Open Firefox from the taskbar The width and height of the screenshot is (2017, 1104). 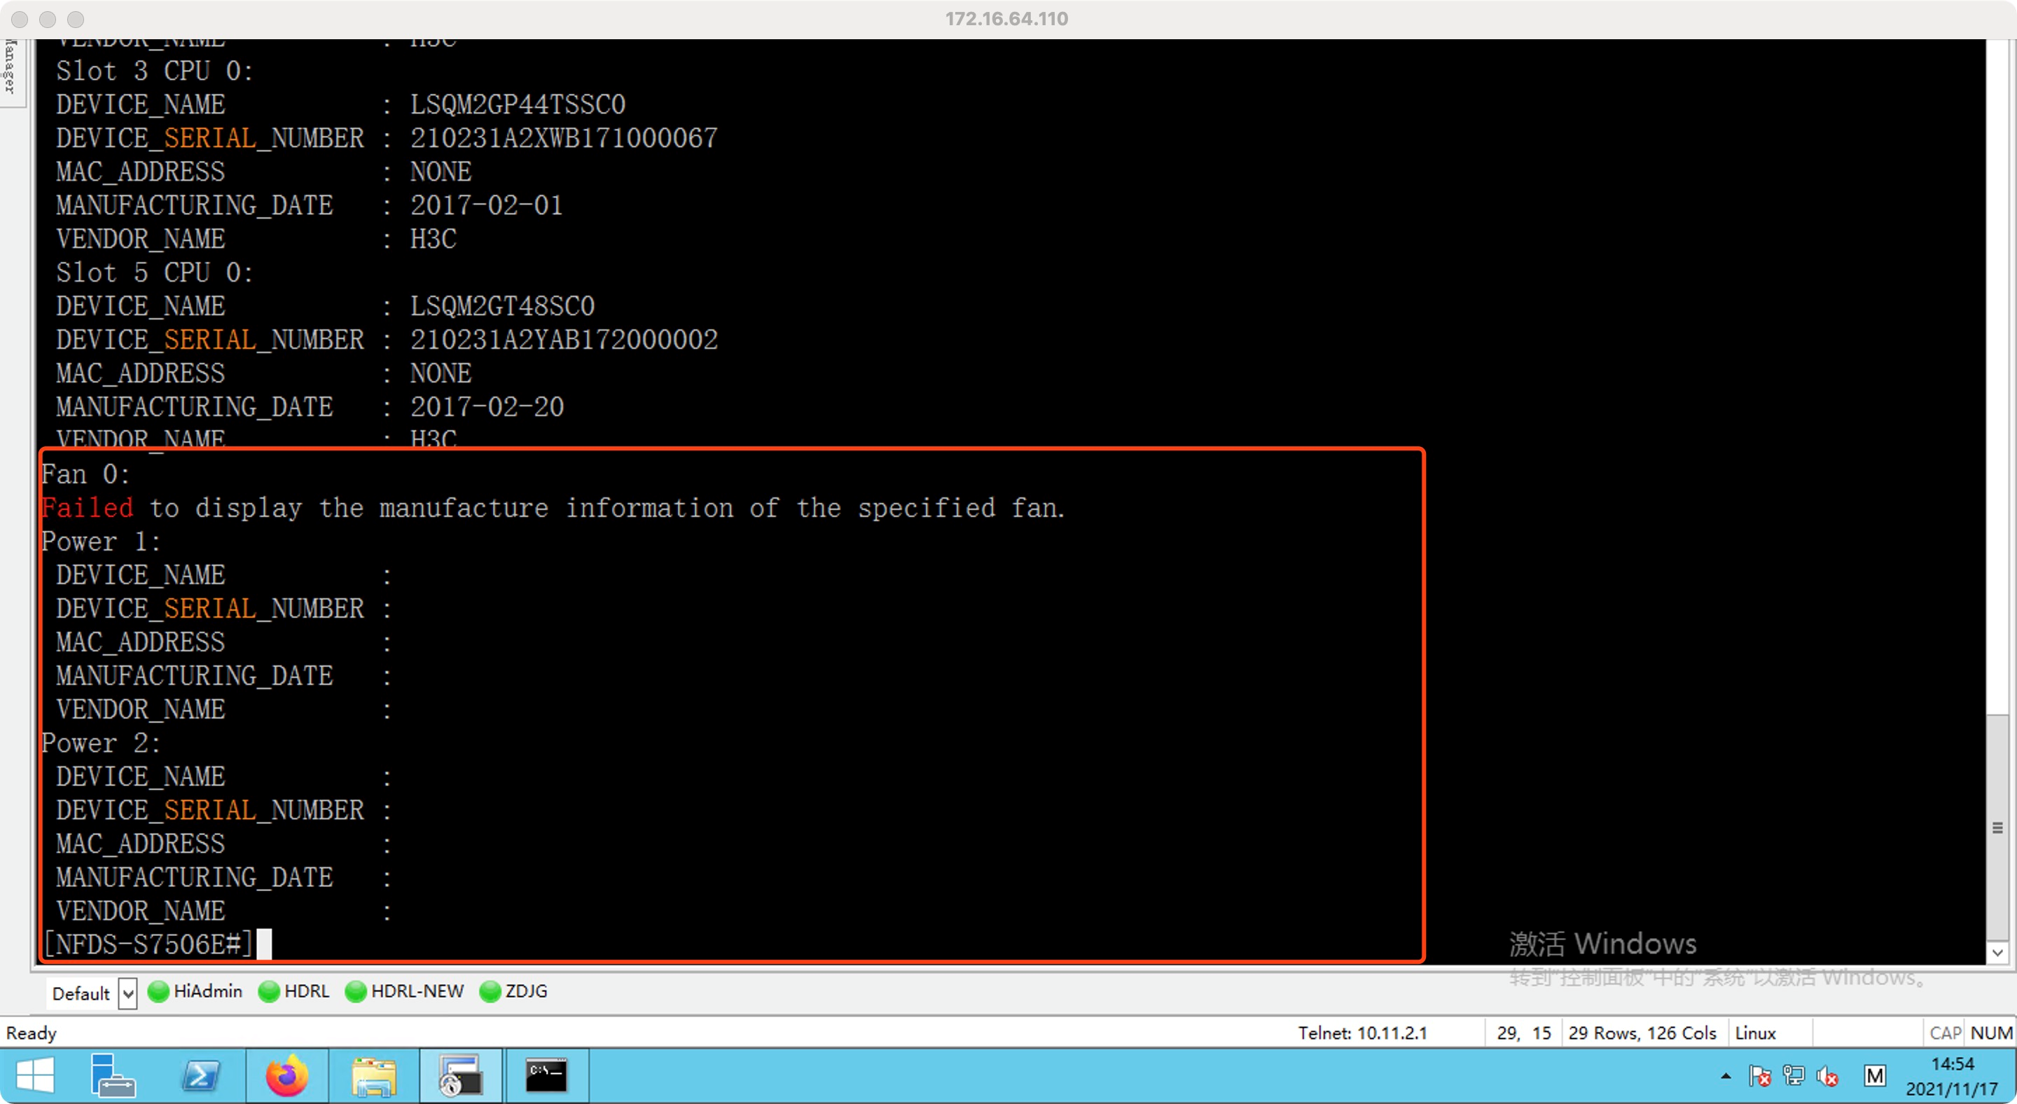(x=286, y=1076)
